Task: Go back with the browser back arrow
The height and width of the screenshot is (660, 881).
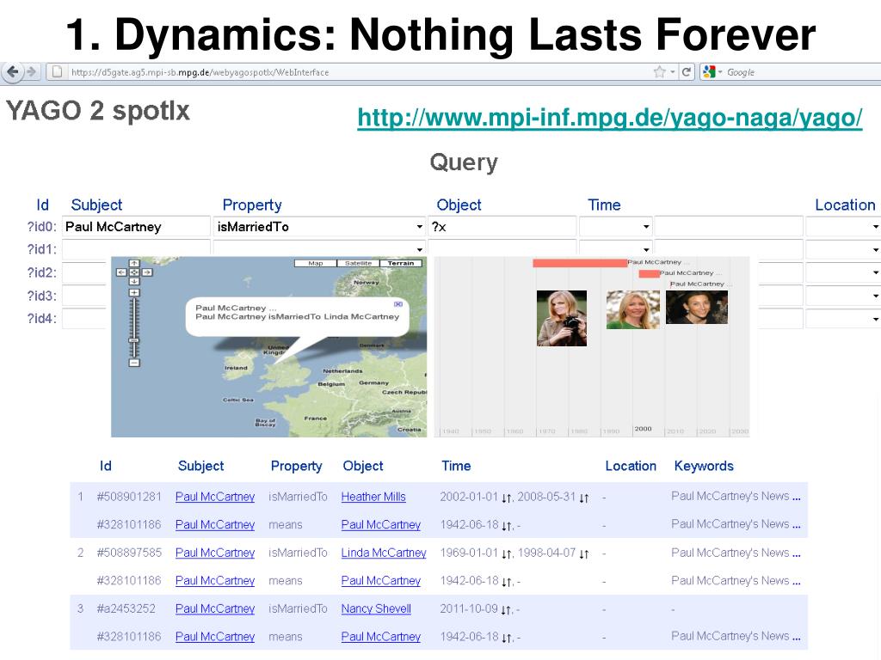Action: pyautogui.click(x=12, y=72)
